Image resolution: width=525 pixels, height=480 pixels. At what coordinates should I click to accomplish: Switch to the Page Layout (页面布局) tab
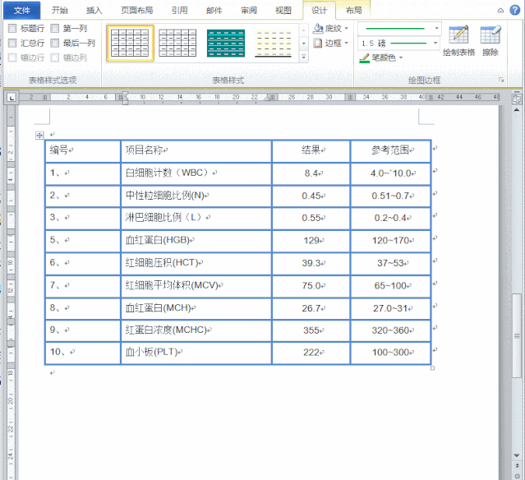pos(136,11)
